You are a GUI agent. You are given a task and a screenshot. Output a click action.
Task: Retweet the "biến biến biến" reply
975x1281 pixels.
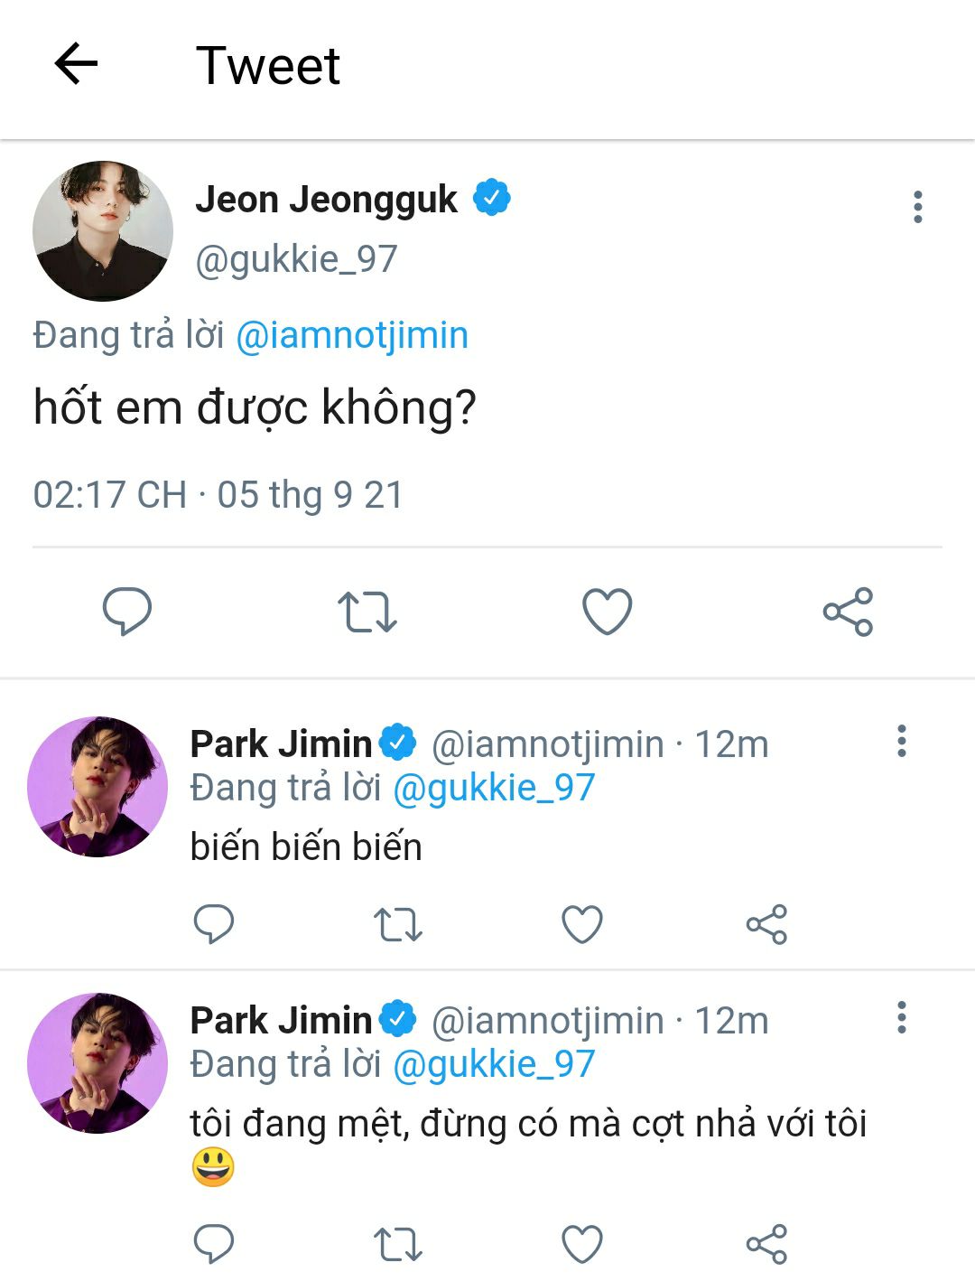click(x=398, y=924)
